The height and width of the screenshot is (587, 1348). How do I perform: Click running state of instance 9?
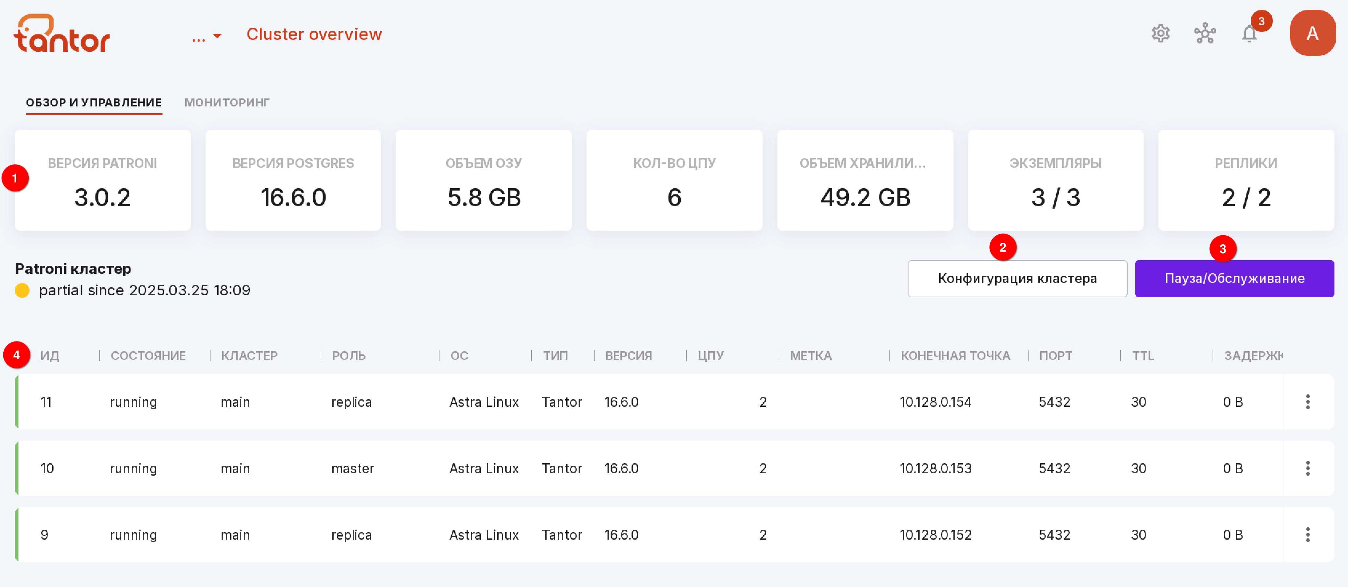[x=133, y=535]
